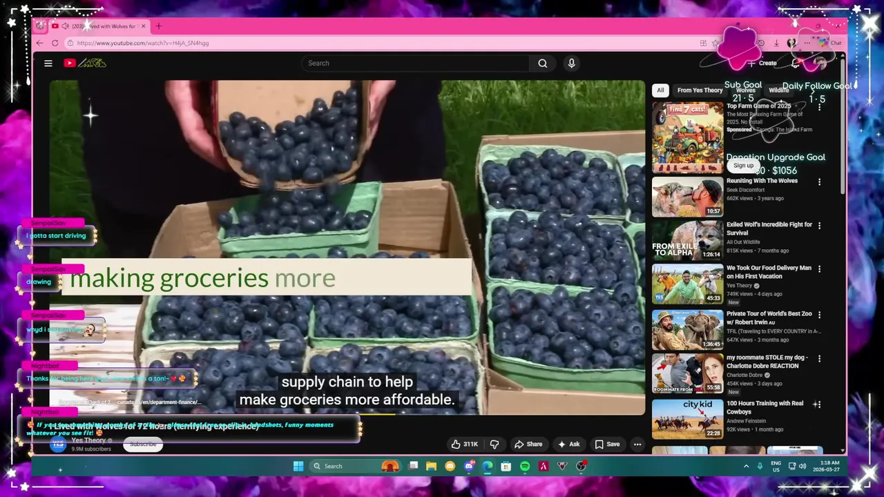Open clock showing 1:18 AM

pos(825,466)
